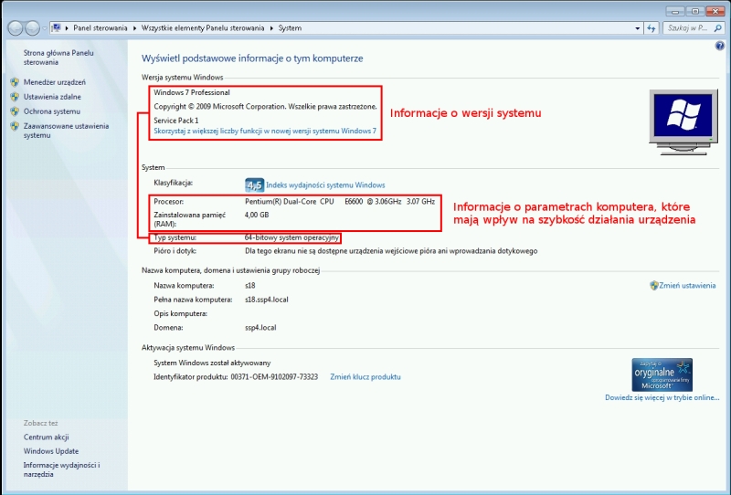Open 'Dowiedz się więcej w trybie online...' link
Screen dimensions: 731x495
tap(662, 397)
